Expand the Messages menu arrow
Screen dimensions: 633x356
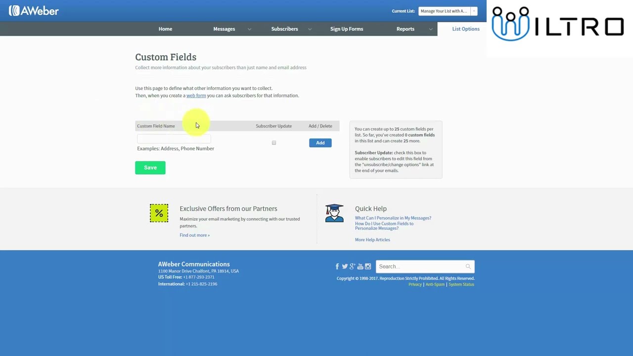249,29
